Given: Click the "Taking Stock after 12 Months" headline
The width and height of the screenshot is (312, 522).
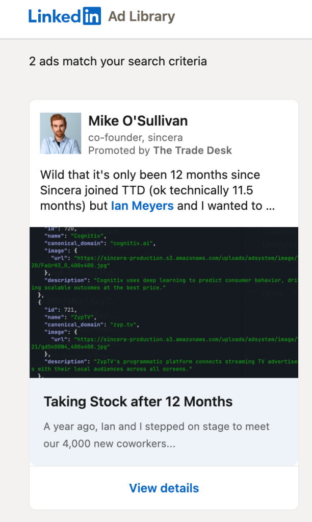Looking at the screenshot, I should tap(138, 401).
